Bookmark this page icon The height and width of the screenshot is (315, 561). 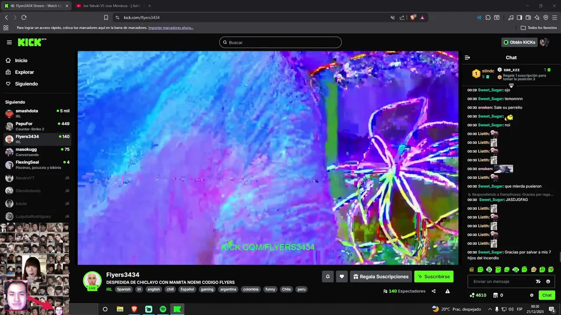tap(106, 17)
